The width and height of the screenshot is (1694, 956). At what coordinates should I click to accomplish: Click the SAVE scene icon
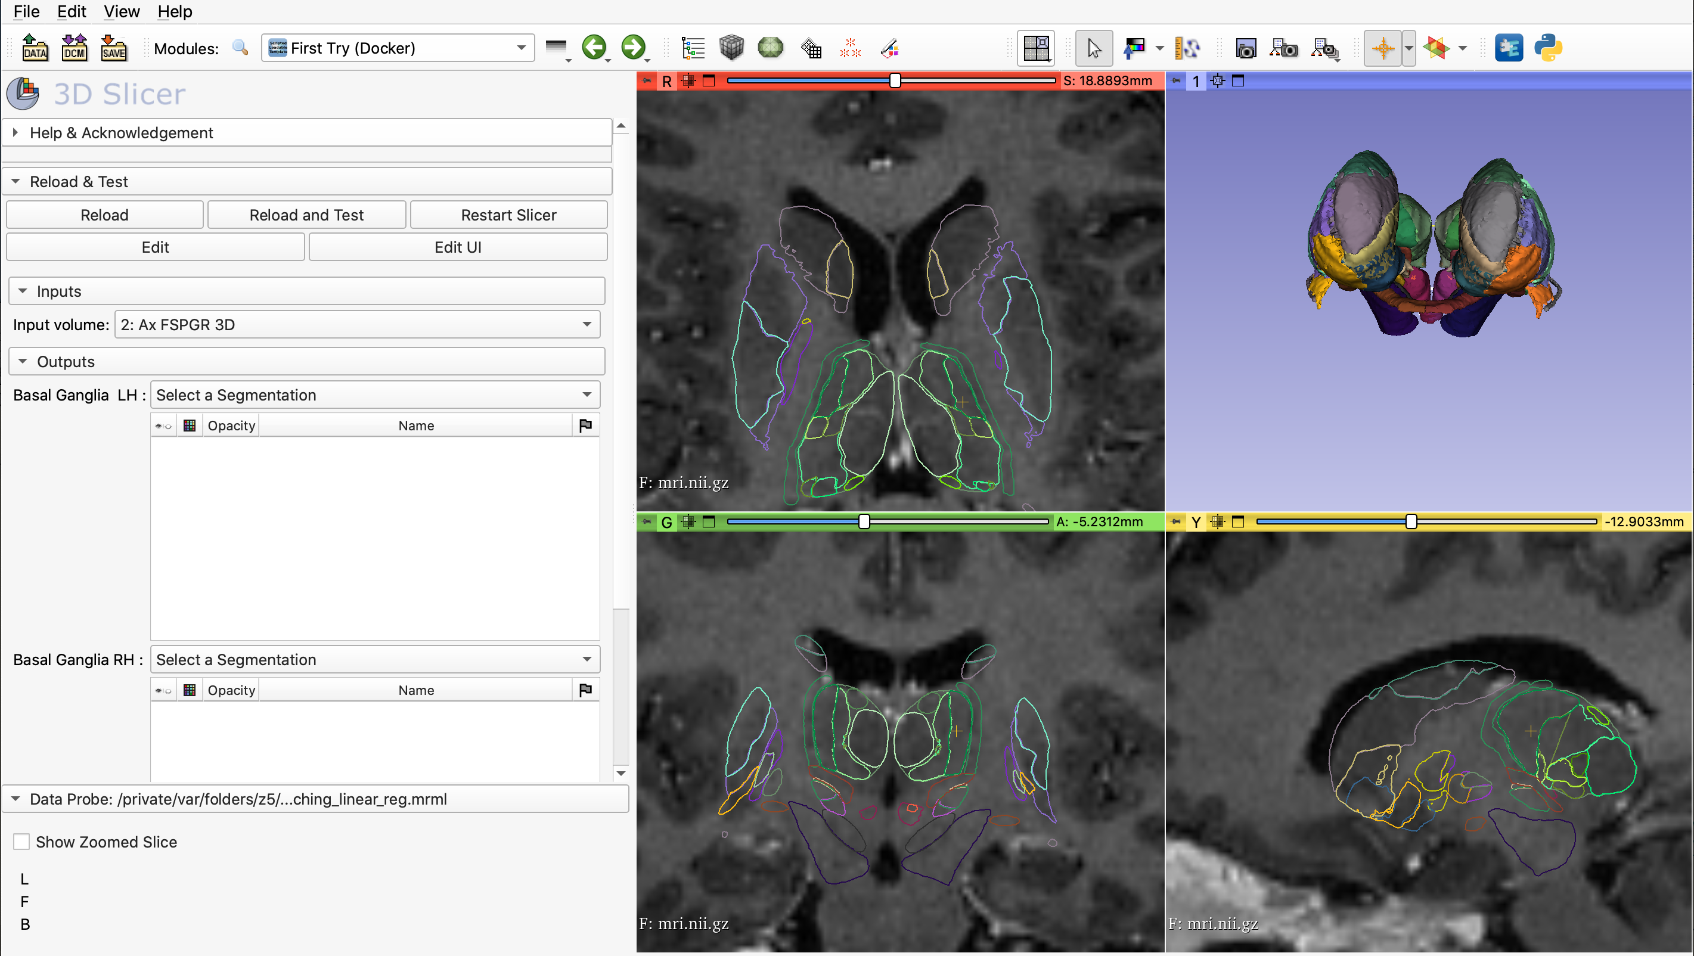pyautogui.click(x=113, y=48)
